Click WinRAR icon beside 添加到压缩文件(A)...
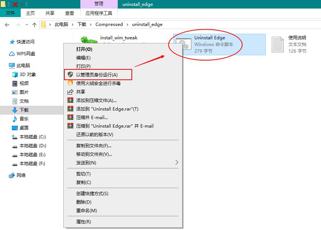This screenshot has height=230, width=321. 70,100
